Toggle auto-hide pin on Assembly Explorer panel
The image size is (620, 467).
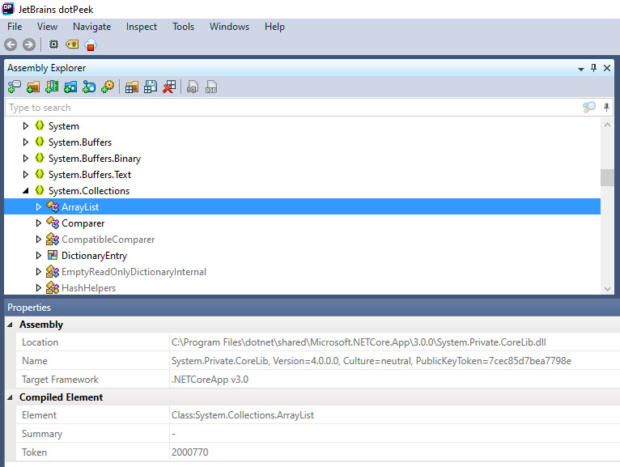click(x=593, y=68)
